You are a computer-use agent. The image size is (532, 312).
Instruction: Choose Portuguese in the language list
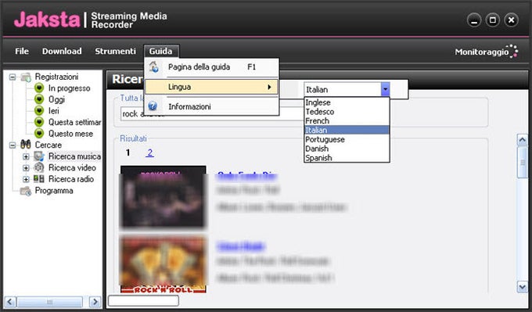tap(347, 139)
